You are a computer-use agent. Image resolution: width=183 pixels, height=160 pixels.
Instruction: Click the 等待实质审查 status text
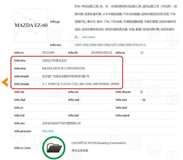(x=80, y=151)
